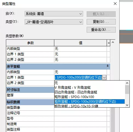
Task: Open the 类型(T) type dropdown
Action: coord(54,22)
